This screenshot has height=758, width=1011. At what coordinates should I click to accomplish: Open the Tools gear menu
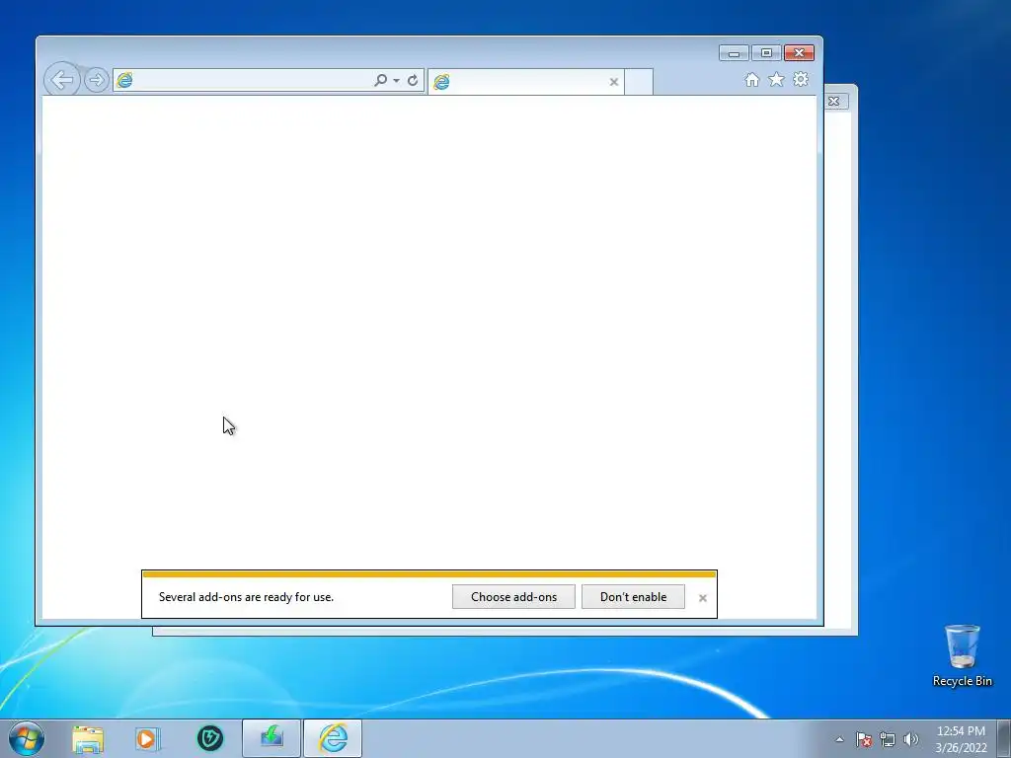tap(801, 79)
